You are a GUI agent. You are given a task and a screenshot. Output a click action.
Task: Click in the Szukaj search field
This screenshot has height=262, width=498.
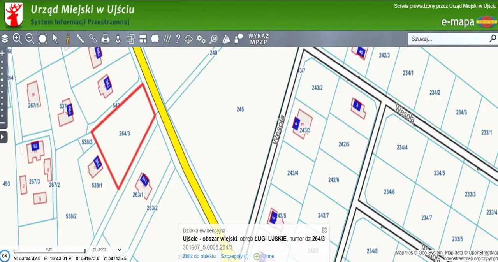tap(448, 39)
